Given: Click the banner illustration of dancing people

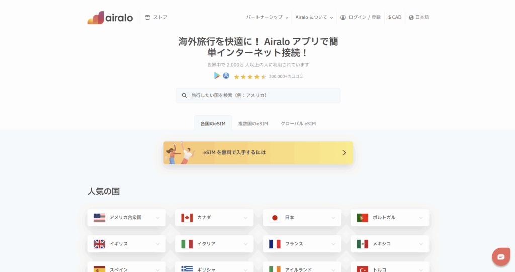Looking at the screenshot, I should (180, 153).
